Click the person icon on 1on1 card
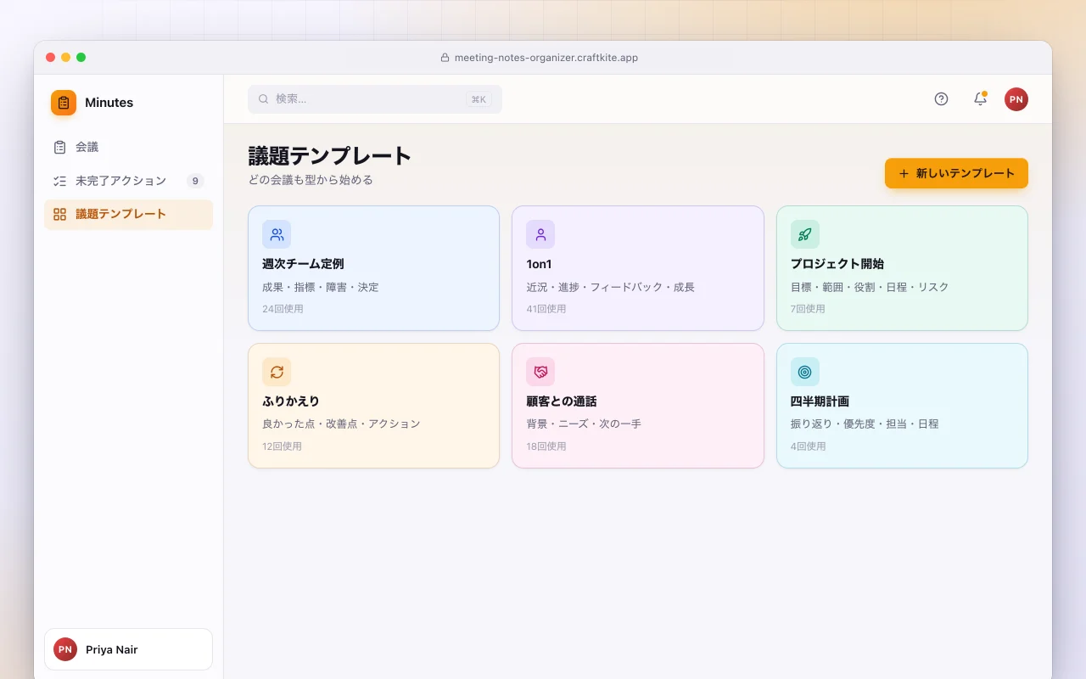 [540, 234]
